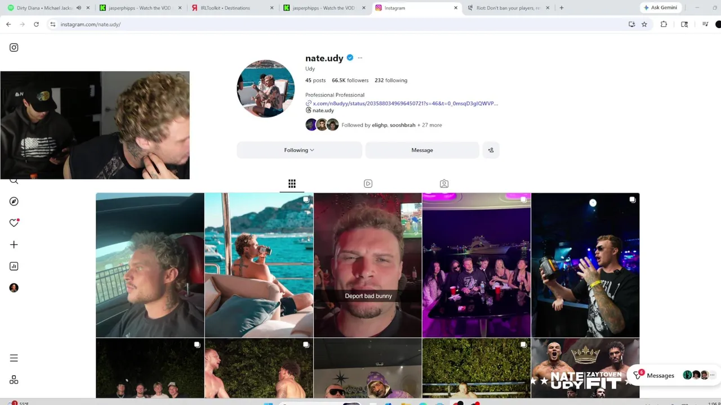Open the purple nightclub group post
This screenshot has width=721, height=405.
pos(477,265)
